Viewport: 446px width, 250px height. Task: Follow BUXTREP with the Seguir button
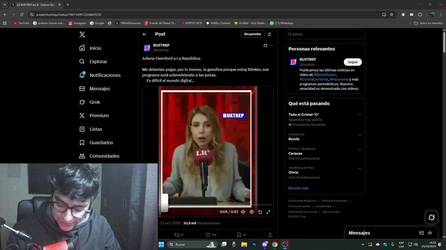(353, 62)
